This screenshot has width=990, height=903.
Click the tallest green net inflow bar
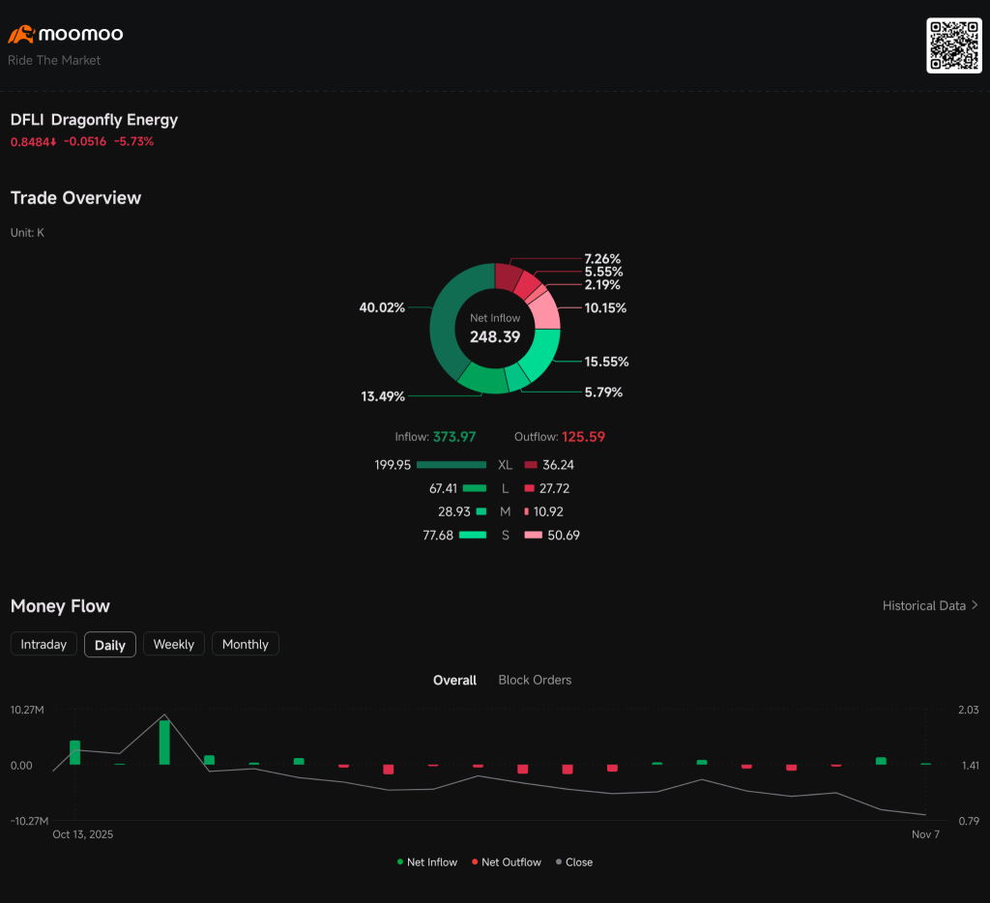coord(164,742)
